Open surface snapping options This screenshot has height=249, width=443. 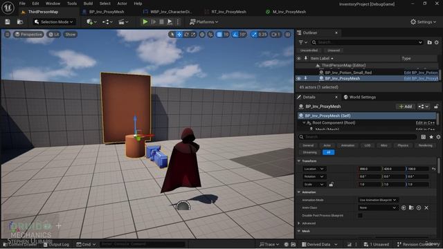[x=210, y=35]
